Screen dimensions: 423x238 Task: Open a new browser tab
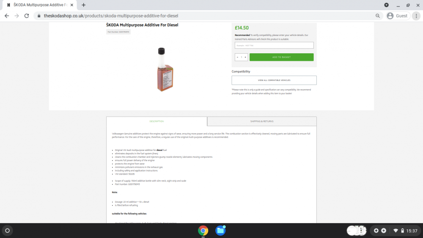point(84,5)
